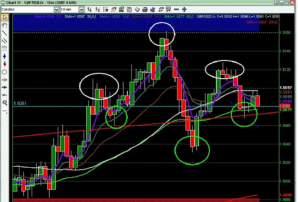Open the grid options toolbar icon
Screen dimensions: 298x202
click(x=105, y=10)
